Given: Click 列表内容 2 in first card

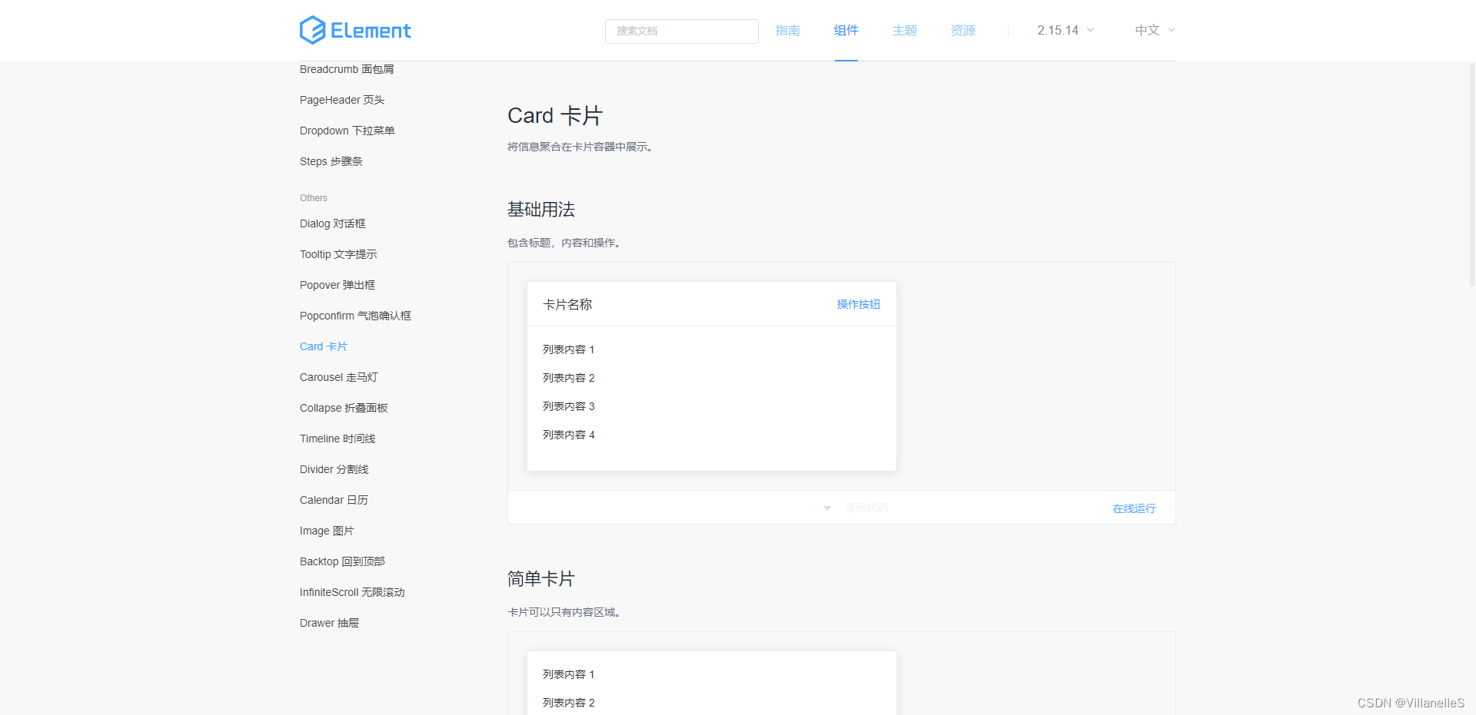Looking at the screenshot, I should [x=569, y=378].
